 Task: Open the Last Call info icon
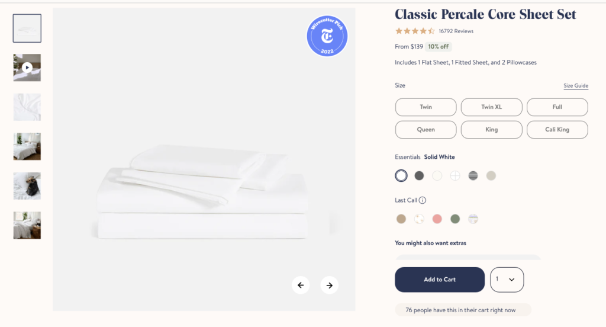423,200
